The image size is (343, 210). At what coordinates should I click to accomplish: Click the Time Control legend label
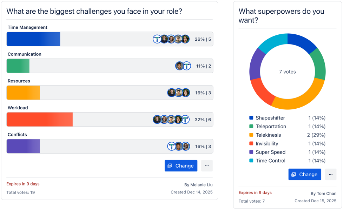[x=270, y=161]
